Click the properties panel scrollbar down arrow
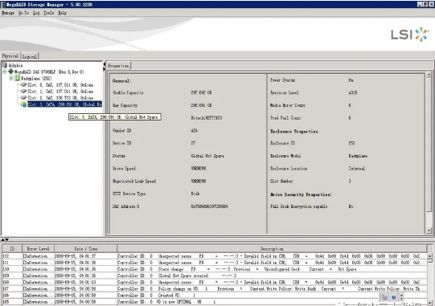Screen dimensions: 435x306 (x=429, y=231)
